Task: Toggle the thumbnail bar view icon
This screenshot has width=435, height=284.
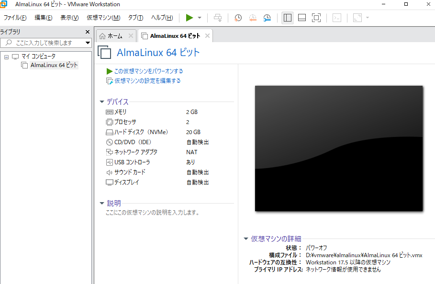Action: (302, 18)
